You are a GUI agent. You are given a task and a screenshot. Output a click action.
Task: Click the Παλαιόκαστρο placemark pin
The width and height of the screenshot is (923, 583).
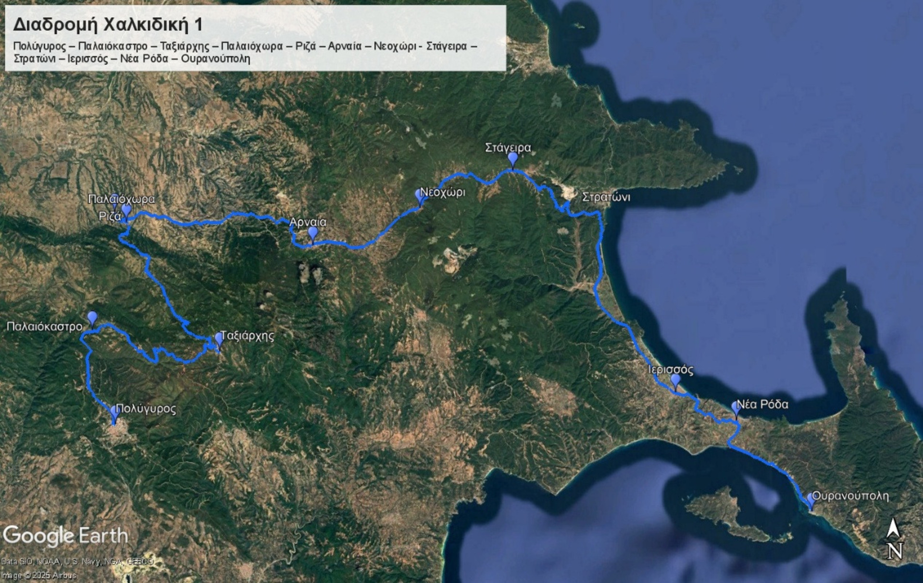[92, 318]
